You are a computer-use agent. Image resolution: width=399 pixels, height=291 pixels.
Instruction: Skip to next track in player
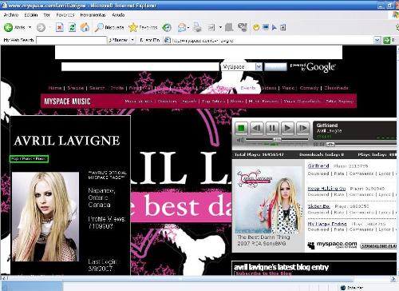tap(303, 128)
